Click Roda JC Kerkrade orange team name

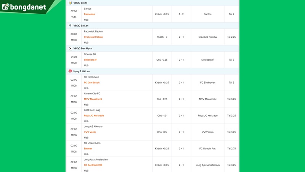pos(94,115)
